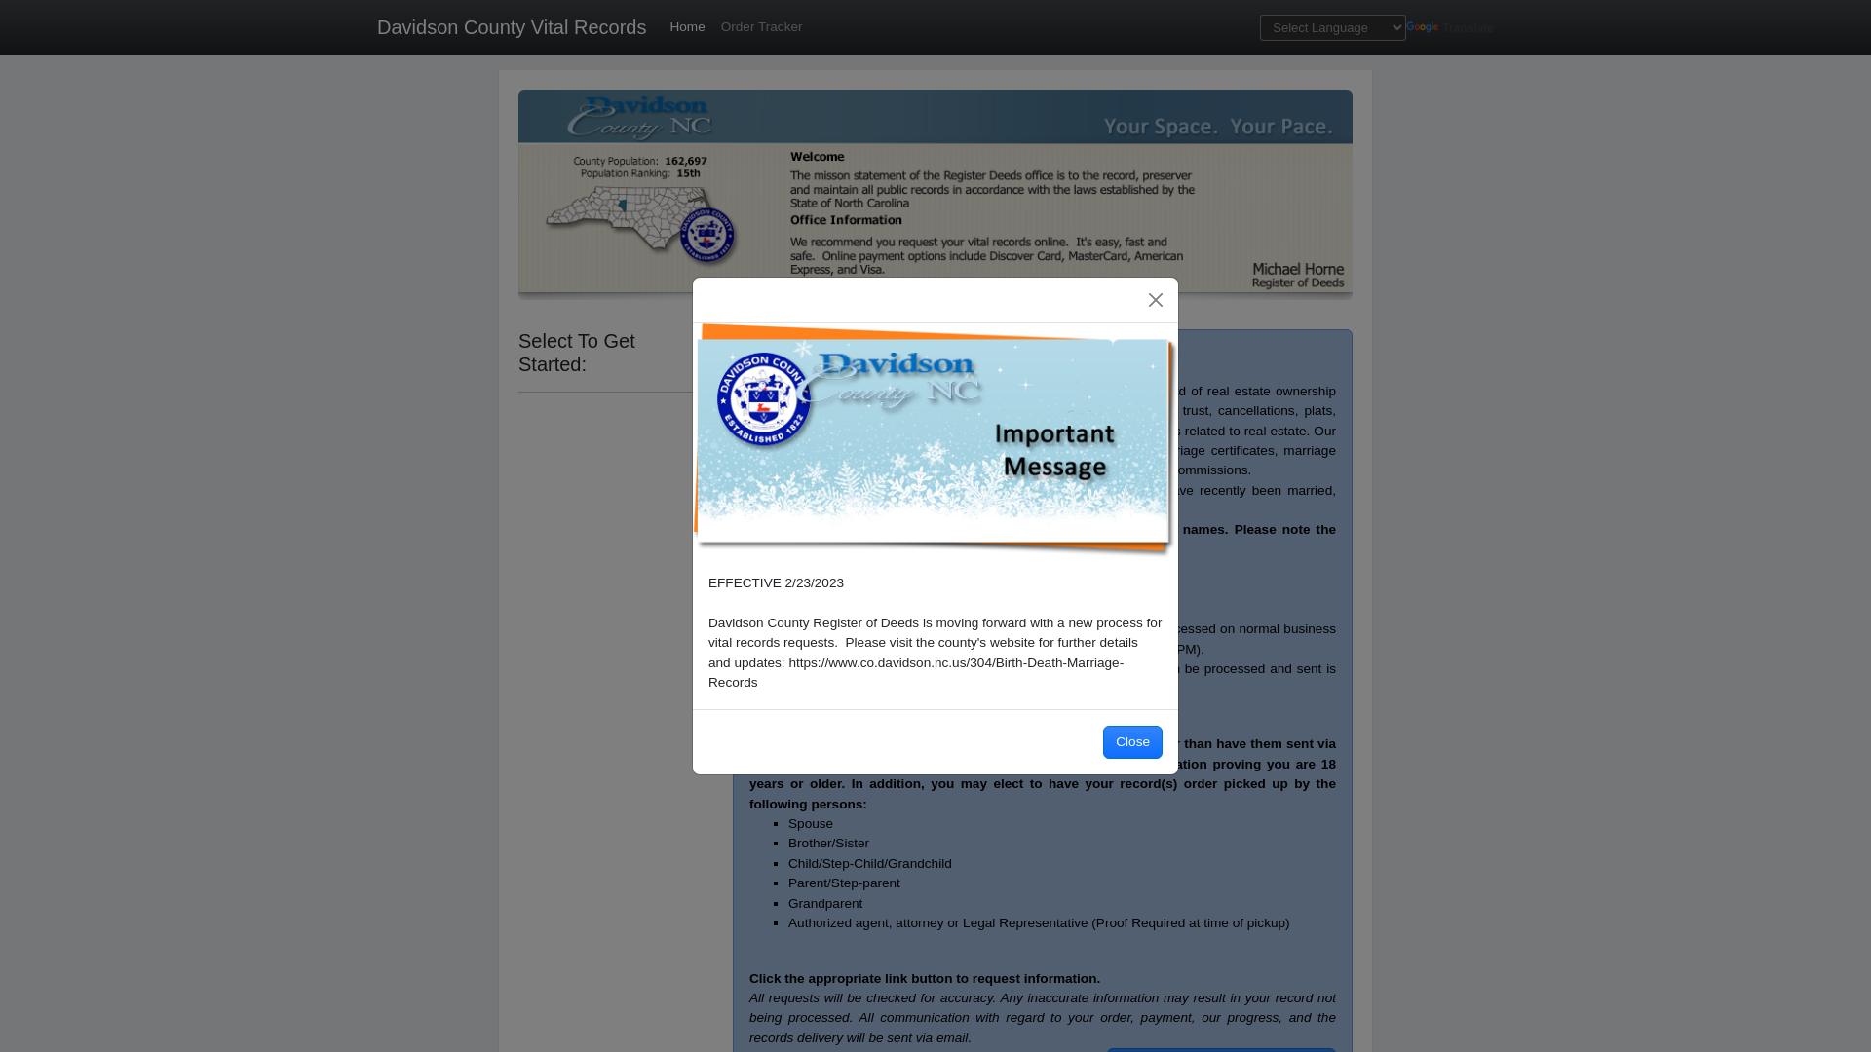Click the Home menu item

[x=687, y=25]
